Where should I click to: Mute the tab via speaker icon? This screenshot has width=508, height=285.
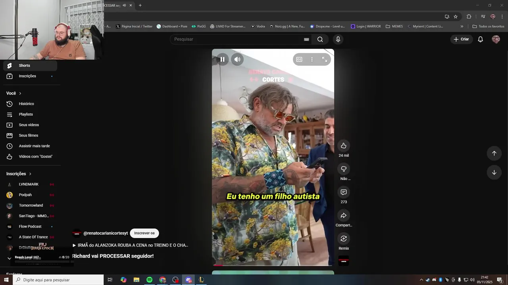[124, 5]
